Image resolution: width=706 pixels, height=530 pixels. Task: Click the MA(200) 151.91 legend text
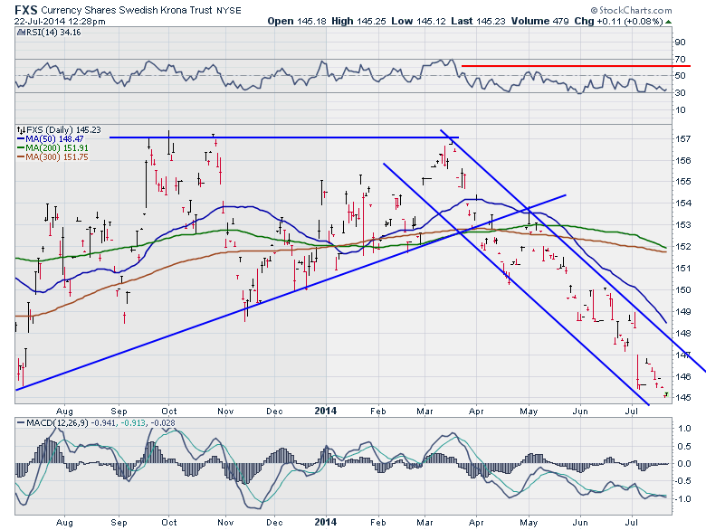pyautogui.click(x=57, y=148)
